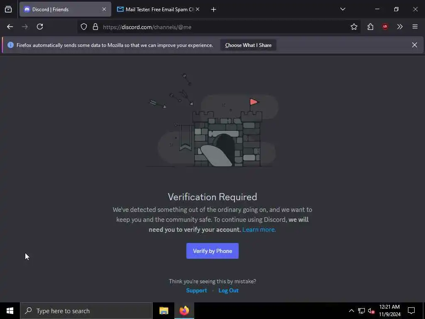Click 'Think you're seeing this by mistake?' text

click(212, 281)
